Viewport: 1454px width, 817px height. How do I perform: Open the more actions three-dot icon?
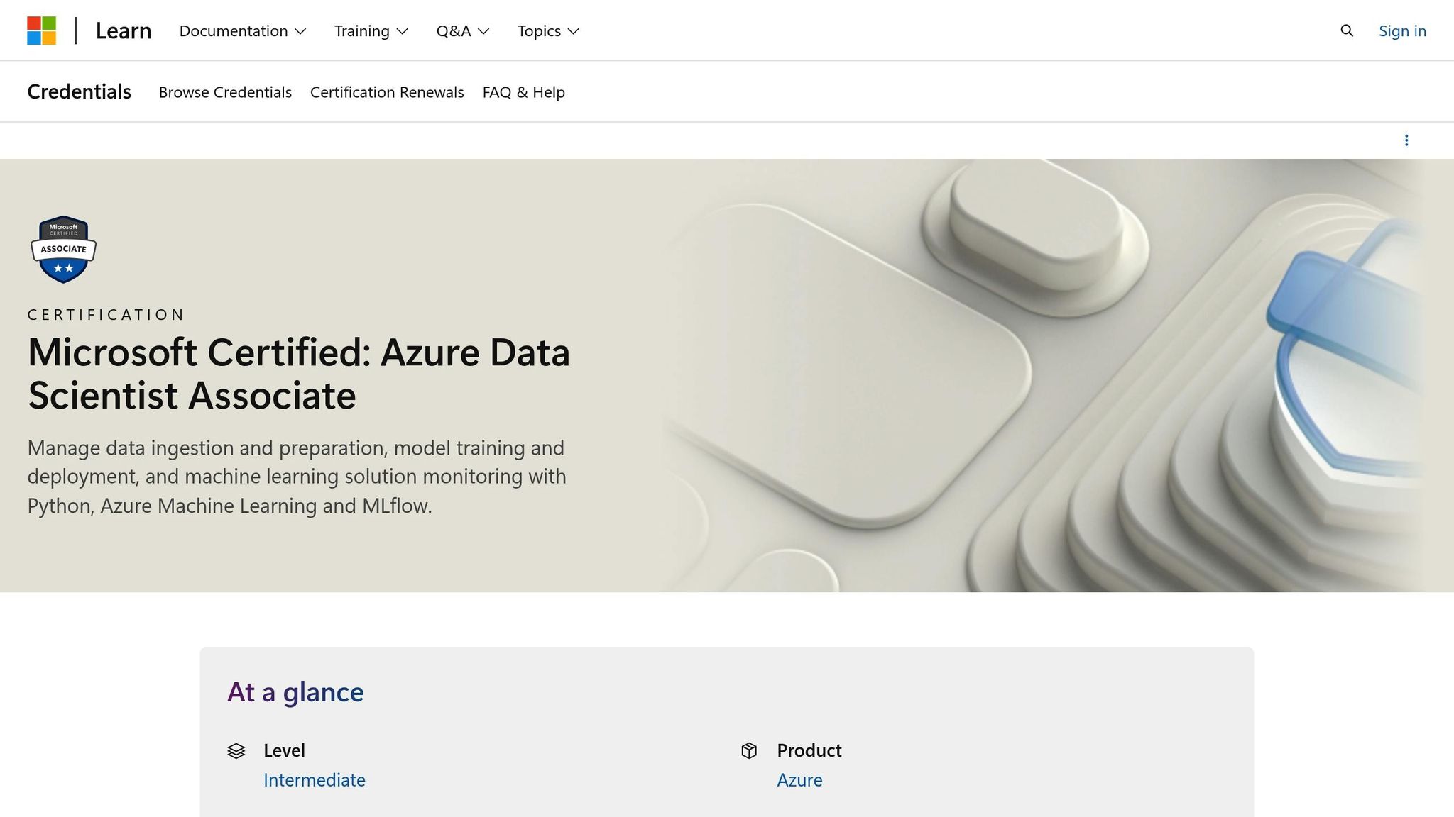pyautogui.click(x=1406, y=140)
